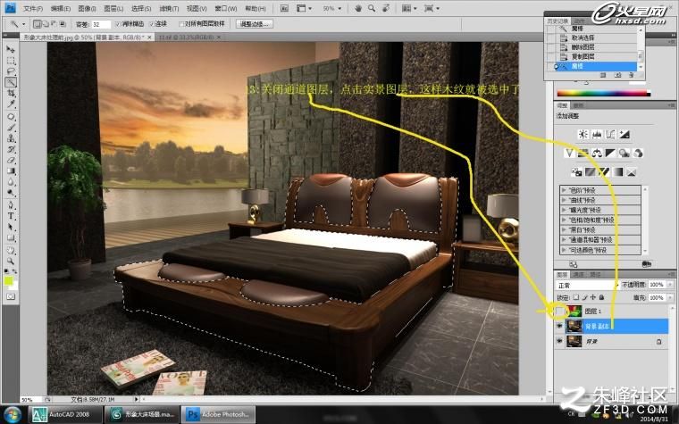Select the Crop tool

11,94
